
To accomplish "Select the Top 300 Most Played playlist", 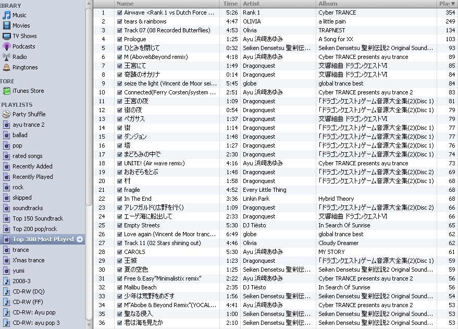I will coord(43,239).
